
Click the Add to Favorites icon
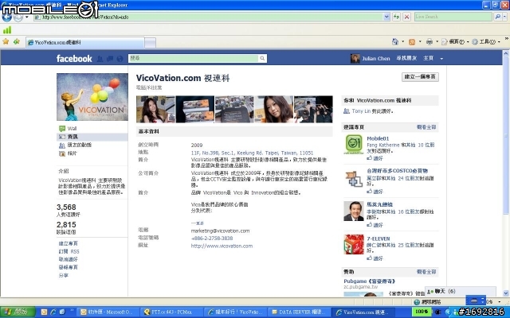(x=16, y=41)
